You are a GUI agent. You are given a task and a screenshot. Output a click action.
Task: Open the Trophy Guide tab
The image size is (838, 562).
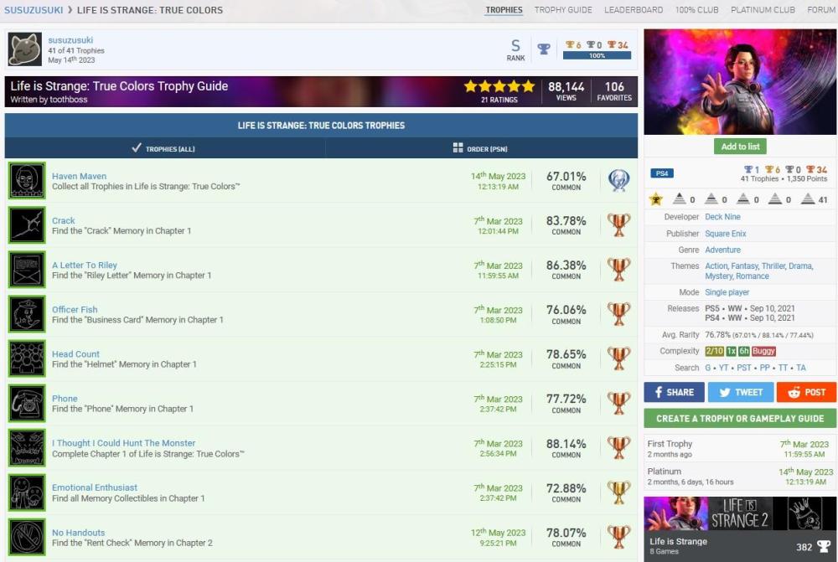[563, 10]
